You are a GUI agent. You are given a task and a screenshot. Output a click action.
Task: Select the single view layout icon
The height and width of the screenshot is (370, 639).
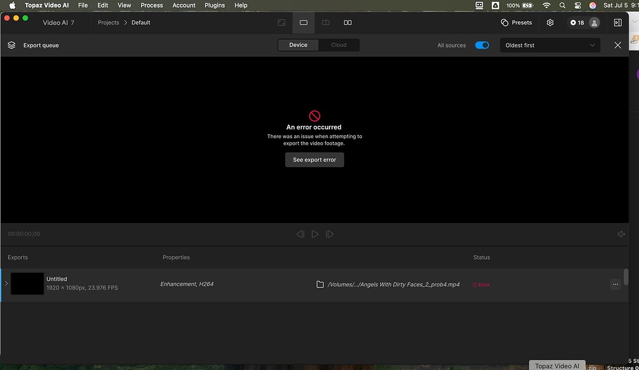tap(303, 22)
